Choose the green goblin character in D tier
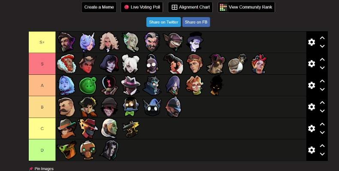The image size is (339, 171). pyautogui.click(x=67, y=150)
